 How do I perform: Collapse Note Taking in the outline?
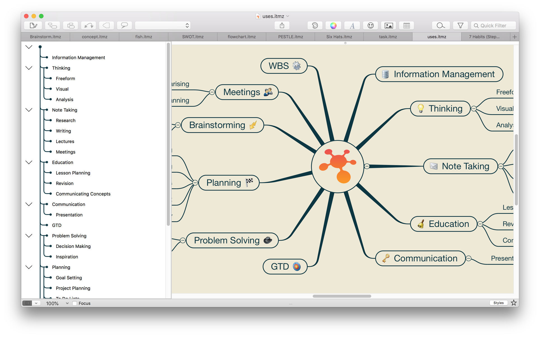tap(29, 110)
